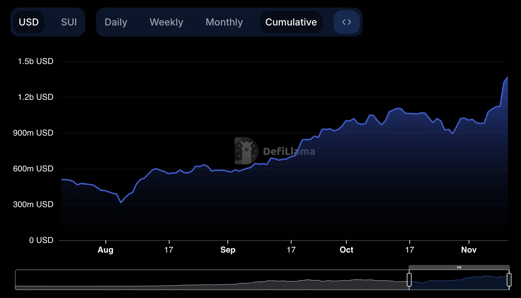Select the Monthly interval tab
521x298 pixels.
pos(224,22)
